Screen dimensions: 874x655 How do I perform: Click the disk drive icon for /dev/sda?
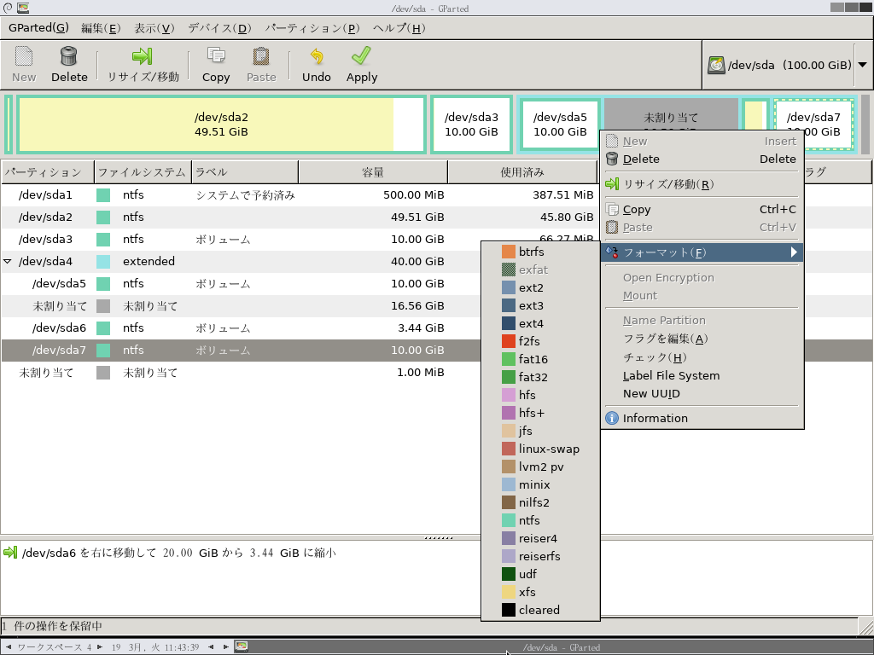716,65
